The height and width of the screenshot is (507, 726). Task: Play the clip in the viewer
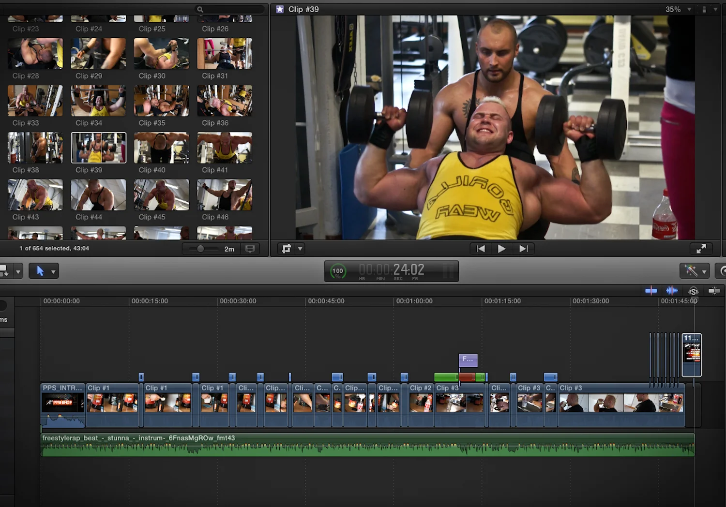click(501, 249)
